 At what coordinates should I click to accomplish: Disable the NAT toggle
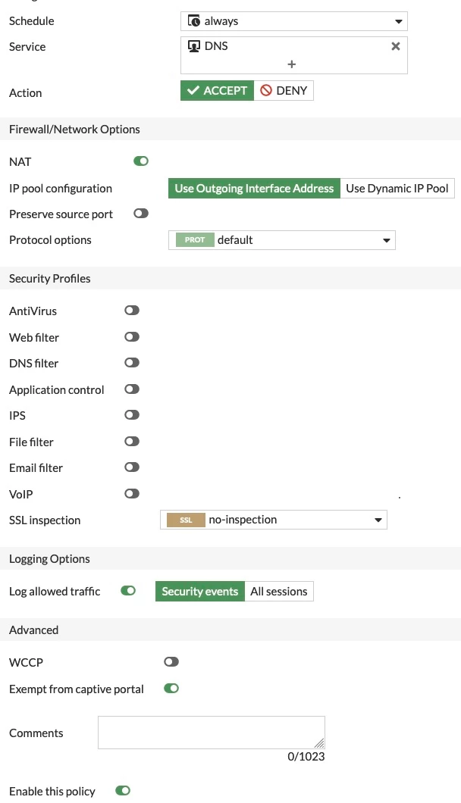pyautogui.click(x=141, y=161)
